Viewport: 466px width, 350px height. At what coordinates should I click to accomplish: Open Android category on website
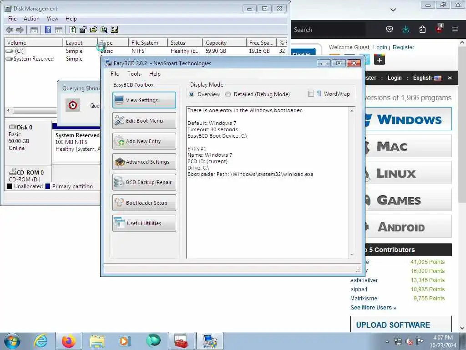point(408,226)
